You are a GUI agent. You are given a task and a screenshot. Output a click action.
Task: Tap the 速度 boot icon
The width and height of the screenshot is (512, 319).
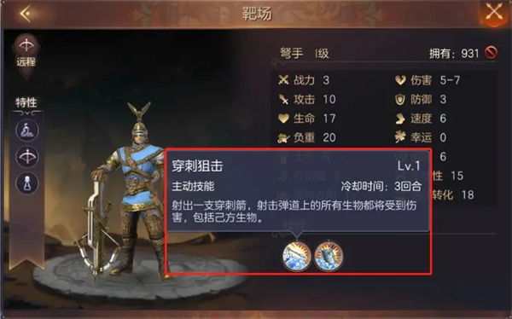pos(400,119)
